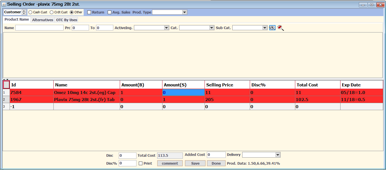Click the Id cell showing -1

tap(32, 106)
